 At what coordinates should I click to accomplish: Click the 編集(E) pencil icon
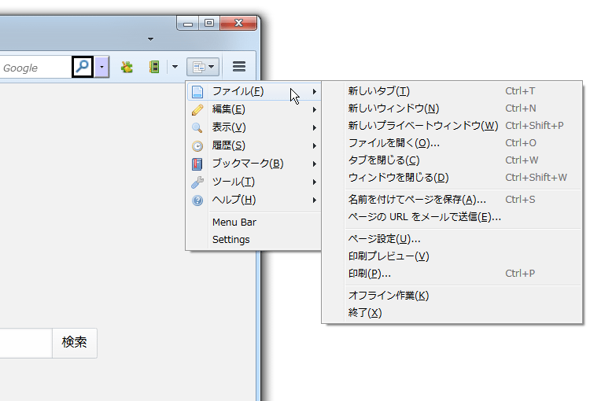197,109
